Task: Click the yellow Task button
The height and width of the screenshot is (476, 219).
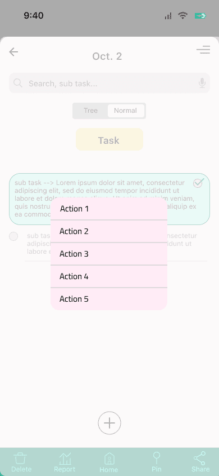Action: (109, 139)
